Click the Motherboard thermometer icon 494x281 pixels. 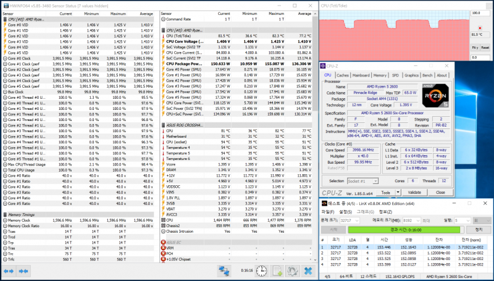[163, 136]
